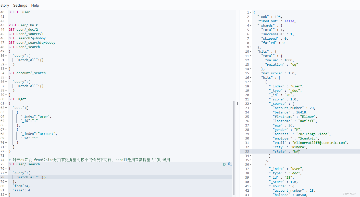The height and width of the screenshot is (197, 360).
Task: Open the History tab
Action: tap(4, 5)
